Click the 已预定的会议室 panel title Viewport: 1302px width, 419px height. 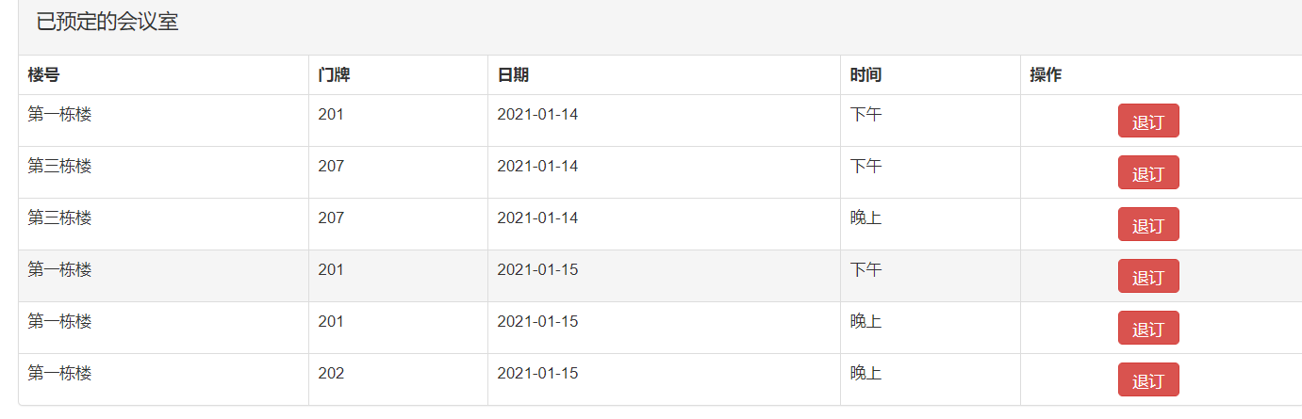click(107, 23)
